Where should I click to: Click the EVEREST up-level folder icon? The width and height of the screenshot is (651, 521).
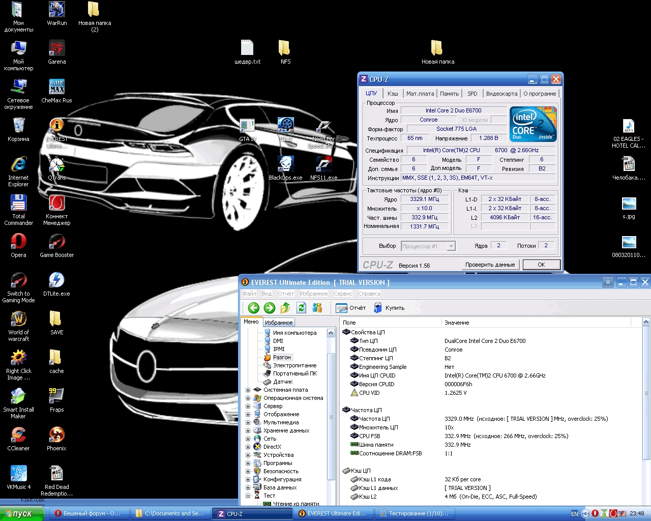[x=285, y=308]
